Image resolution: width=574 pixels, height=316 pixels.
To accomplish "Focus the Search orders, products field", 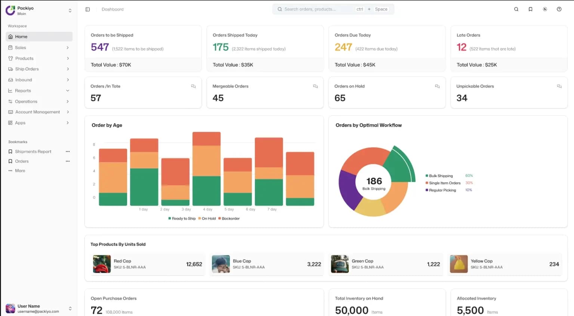I will point(333,9).
